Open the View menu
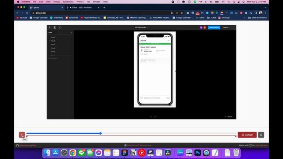The height and width of the screenshot is (159, 283). [x=48, y=2]
